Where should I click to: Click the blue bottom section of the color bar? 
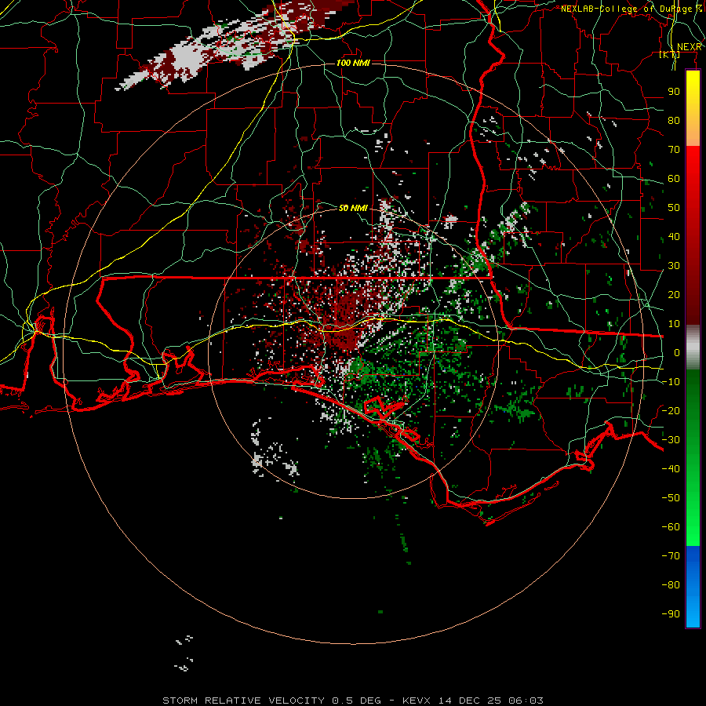pos(693,586)
